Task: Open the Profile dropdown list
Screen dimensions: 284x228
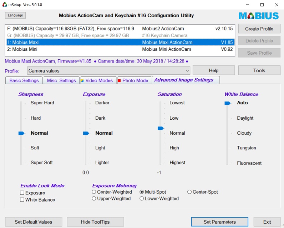Action: [x=188, y=71]
